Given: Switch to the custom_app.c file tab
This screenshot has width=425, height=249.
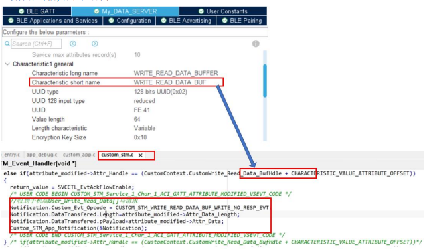Looking at the screenshot, I should tap(79, 155).
